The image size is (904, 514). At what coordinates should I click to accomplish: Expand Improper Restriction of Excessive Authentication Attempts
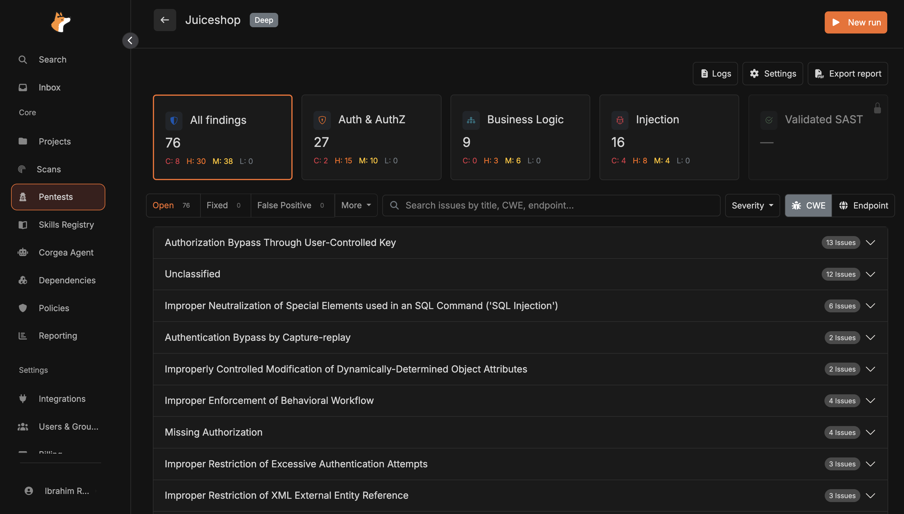click(x=870, y=464)
